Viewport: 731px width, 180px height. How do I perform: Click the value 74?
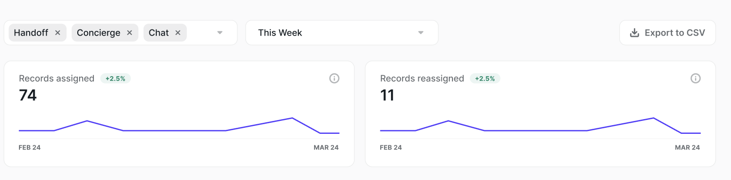[28, 95]
